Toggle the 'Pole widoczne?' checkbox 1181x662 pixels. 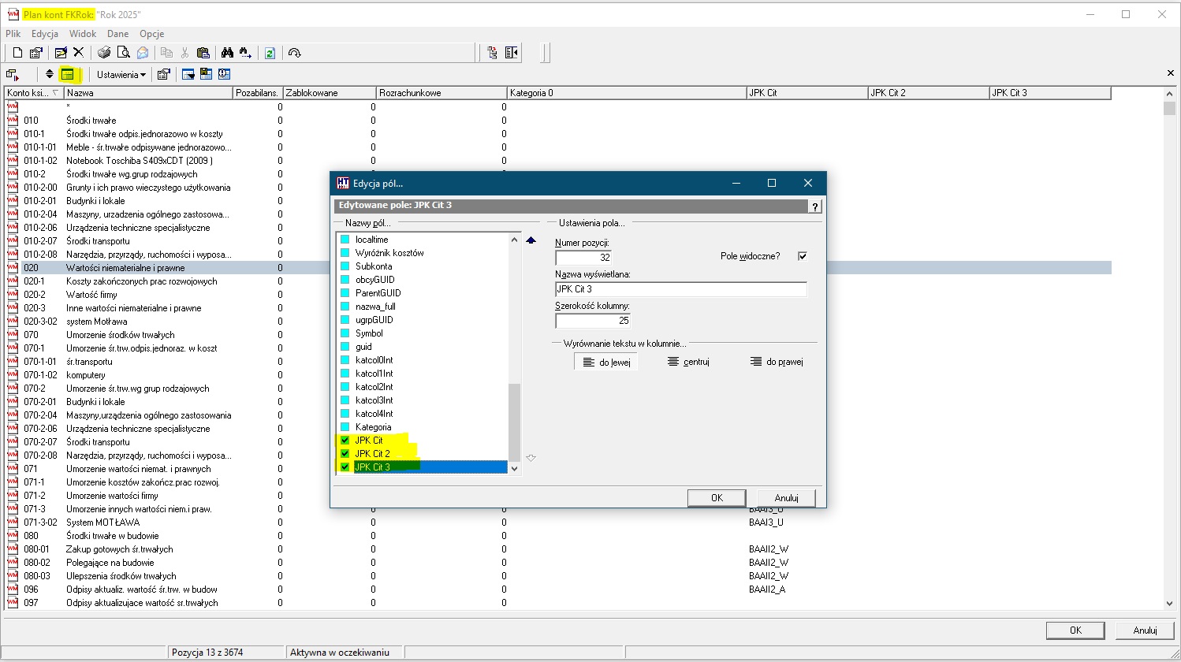coord(803,256)
